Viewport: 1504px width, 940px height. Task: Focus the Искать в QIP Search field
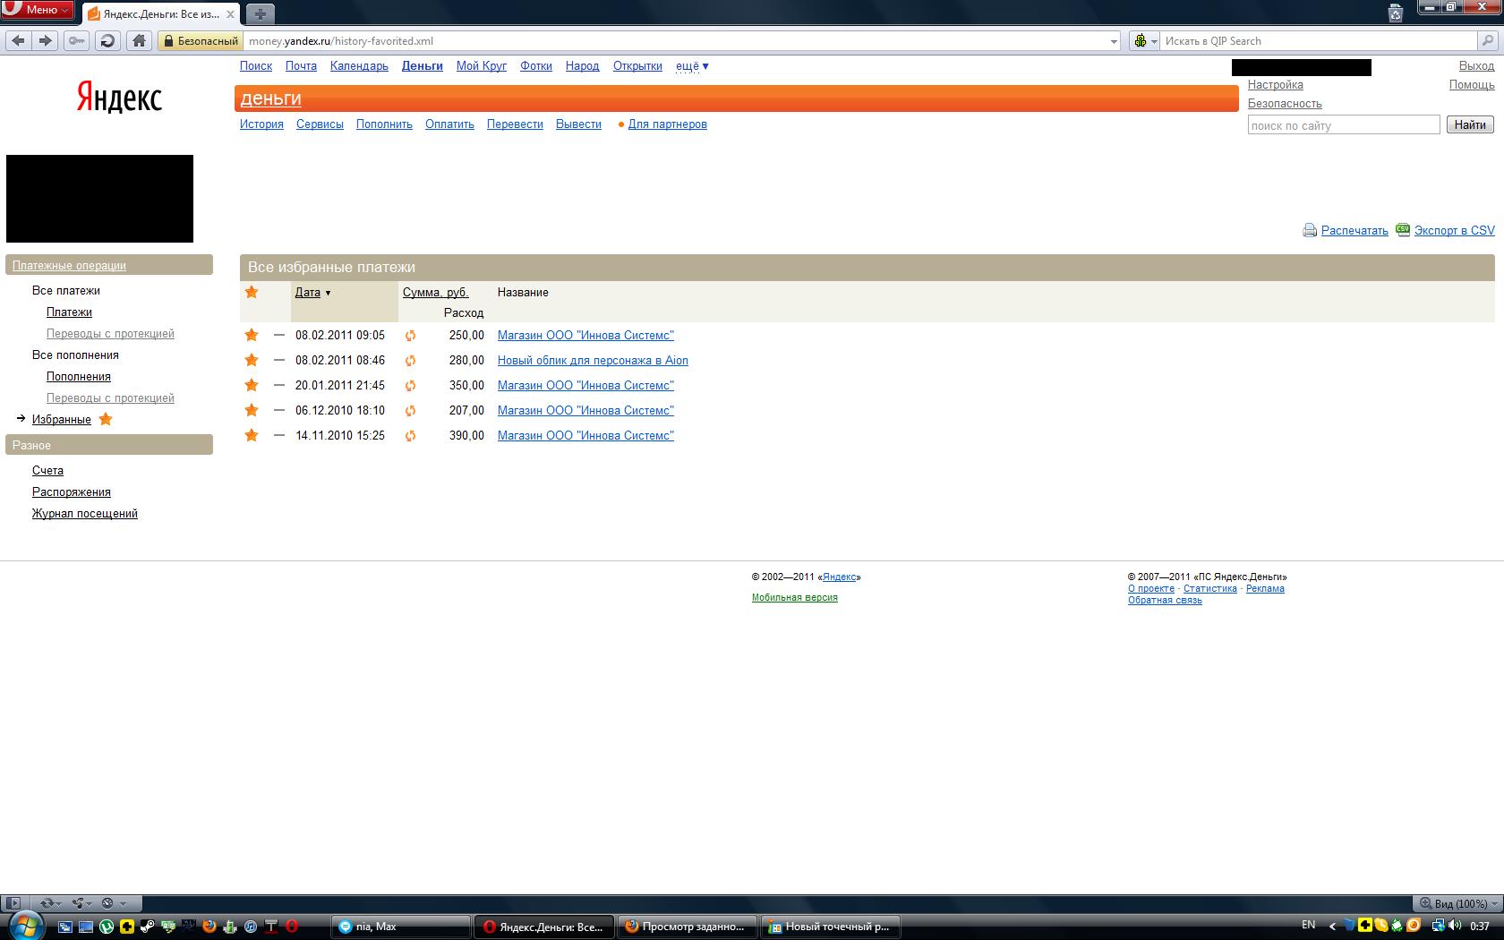click(x=1319, y=41)
